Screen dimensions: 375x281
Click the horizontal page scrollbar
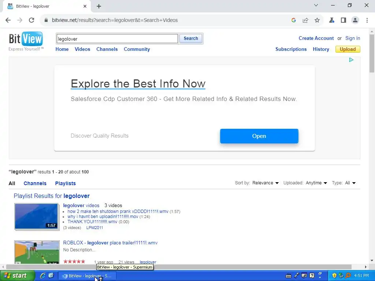coord(179,267)
